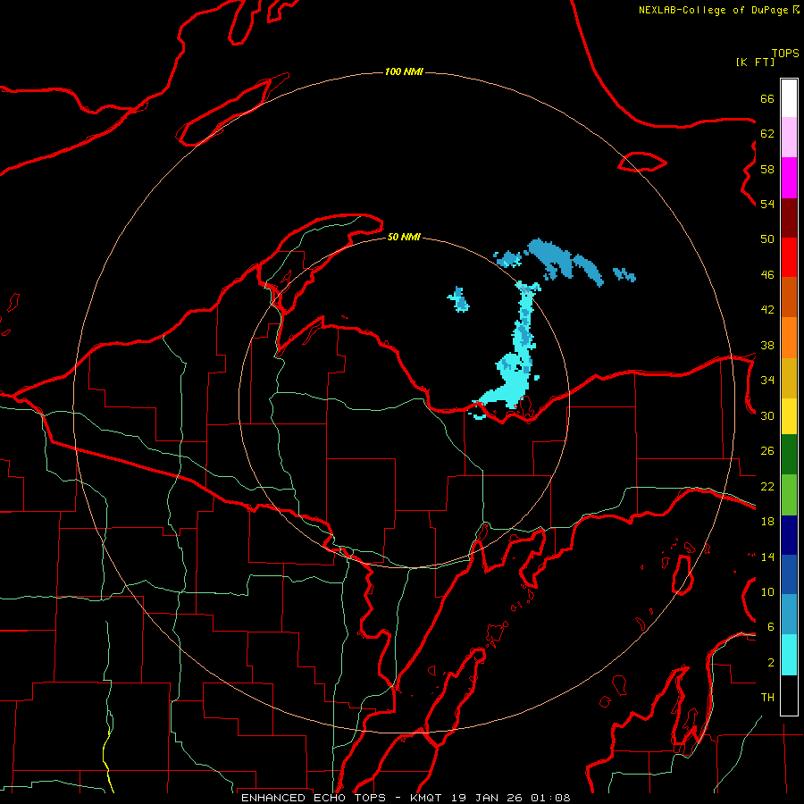
Task: Click the NEXLAB-College of DuPage credit text
Action: (x=713, y=10)
